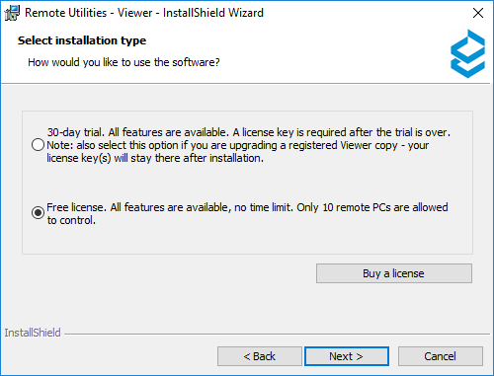Click the '30-day trial. All features' text line

[x=249, y=132]
